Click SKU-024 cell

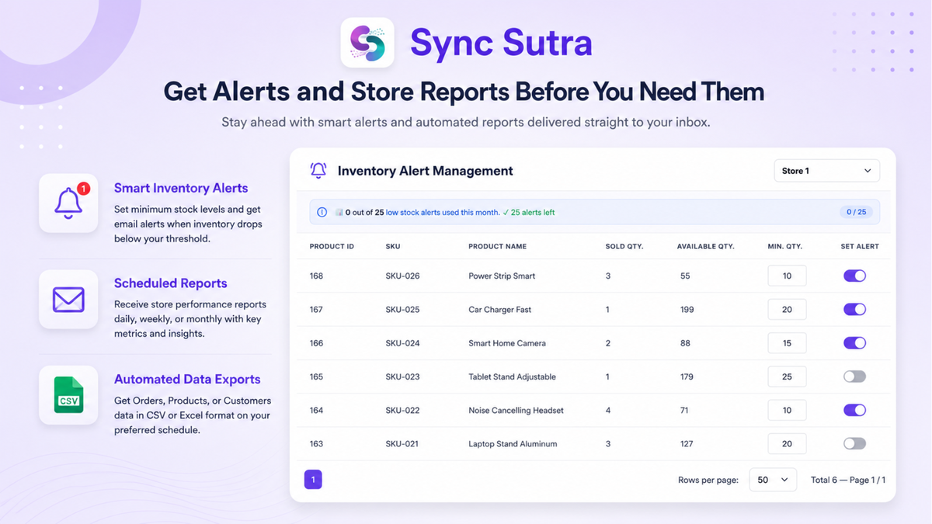click(x=402, y=343)
